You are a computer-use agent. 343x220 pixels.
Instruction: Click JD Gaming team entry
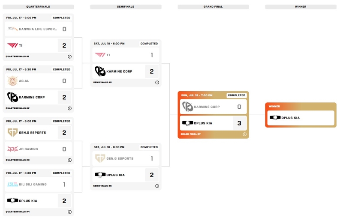point(38,149)
